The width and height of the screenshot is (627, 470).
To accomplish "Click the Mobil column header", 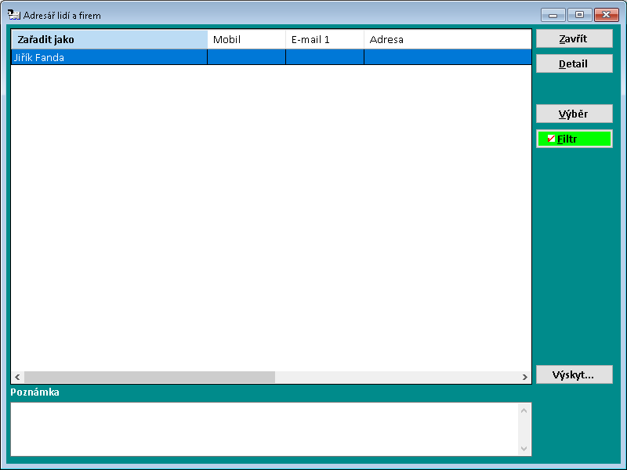I will [246, 39].
